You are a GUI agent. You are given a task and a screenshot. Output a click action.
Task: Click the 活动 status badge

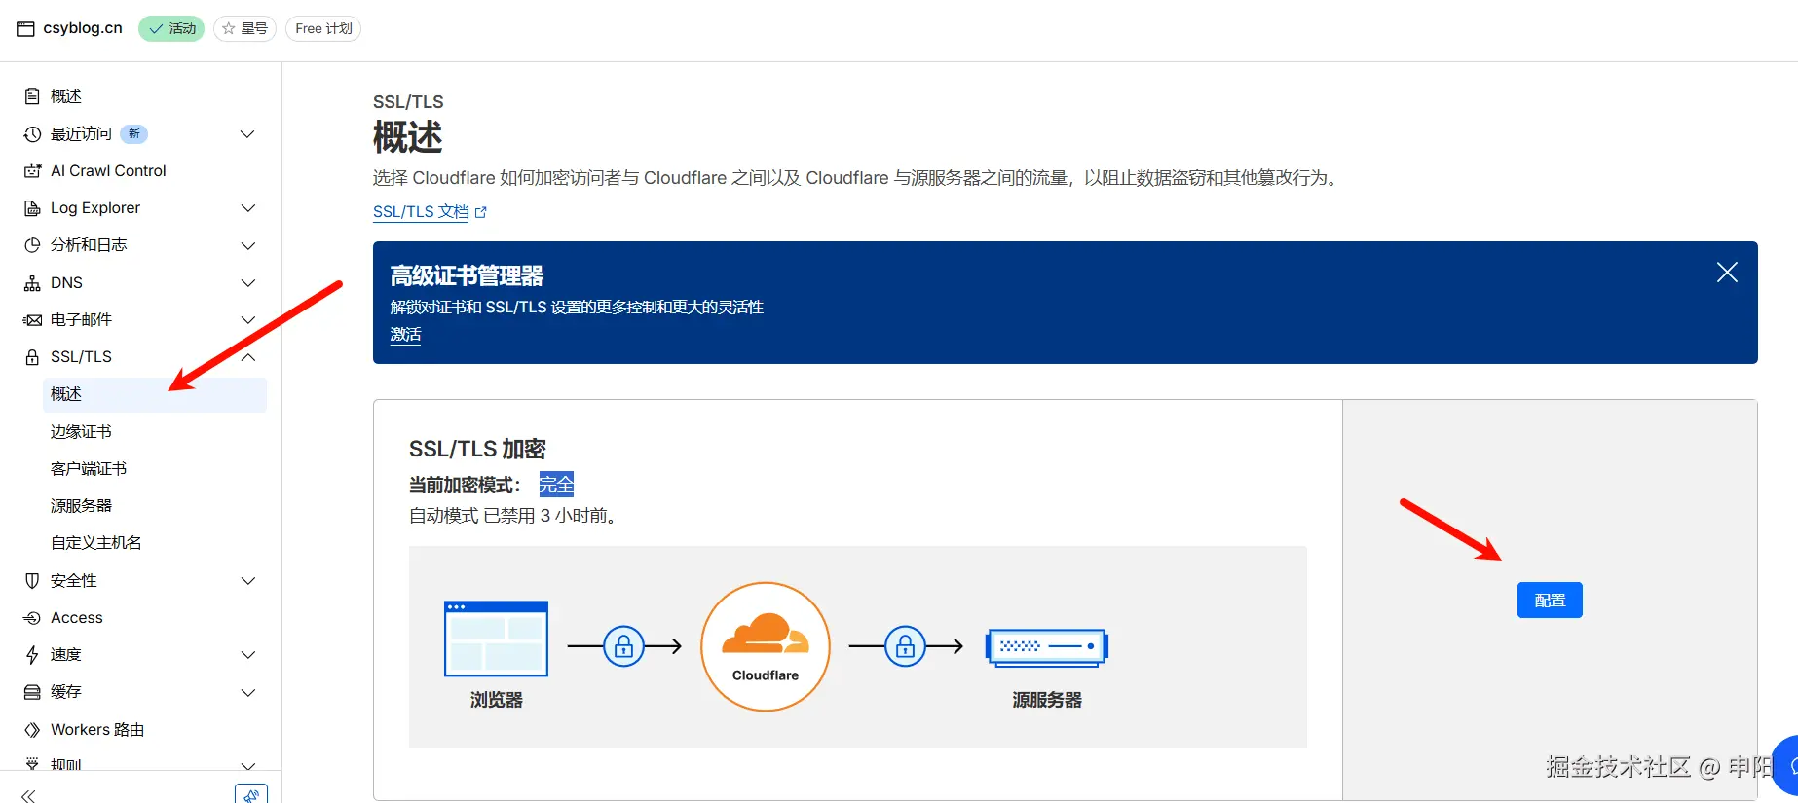point(171,29)
